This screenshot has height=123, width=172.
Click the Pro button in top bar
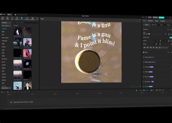150,17
